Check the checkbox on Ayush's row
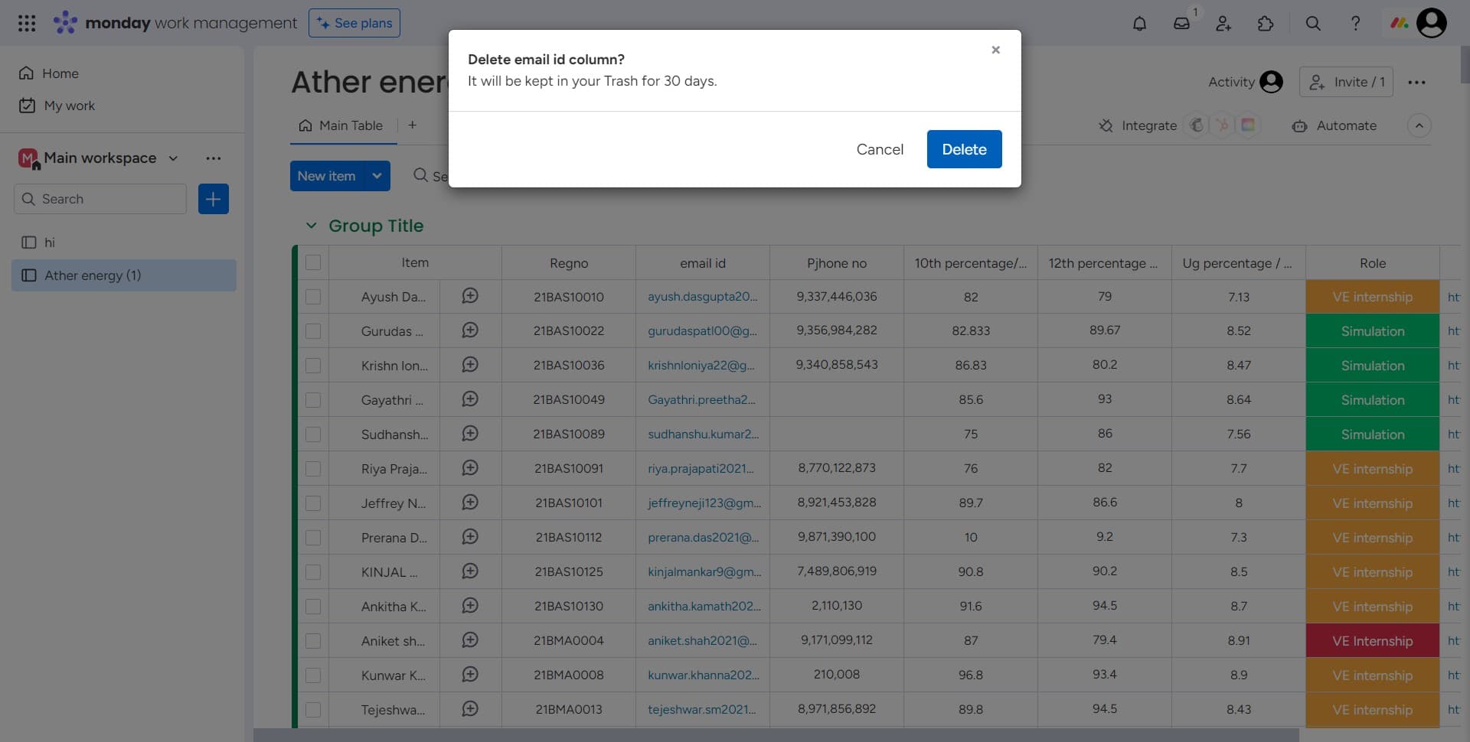Image resolution: width=1470 pixels, height=742 pixels. coord(313,297)
